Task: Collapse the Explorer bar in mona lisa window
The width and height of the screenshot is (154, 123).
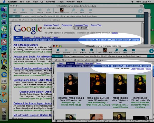Action: tap(53, 63)
